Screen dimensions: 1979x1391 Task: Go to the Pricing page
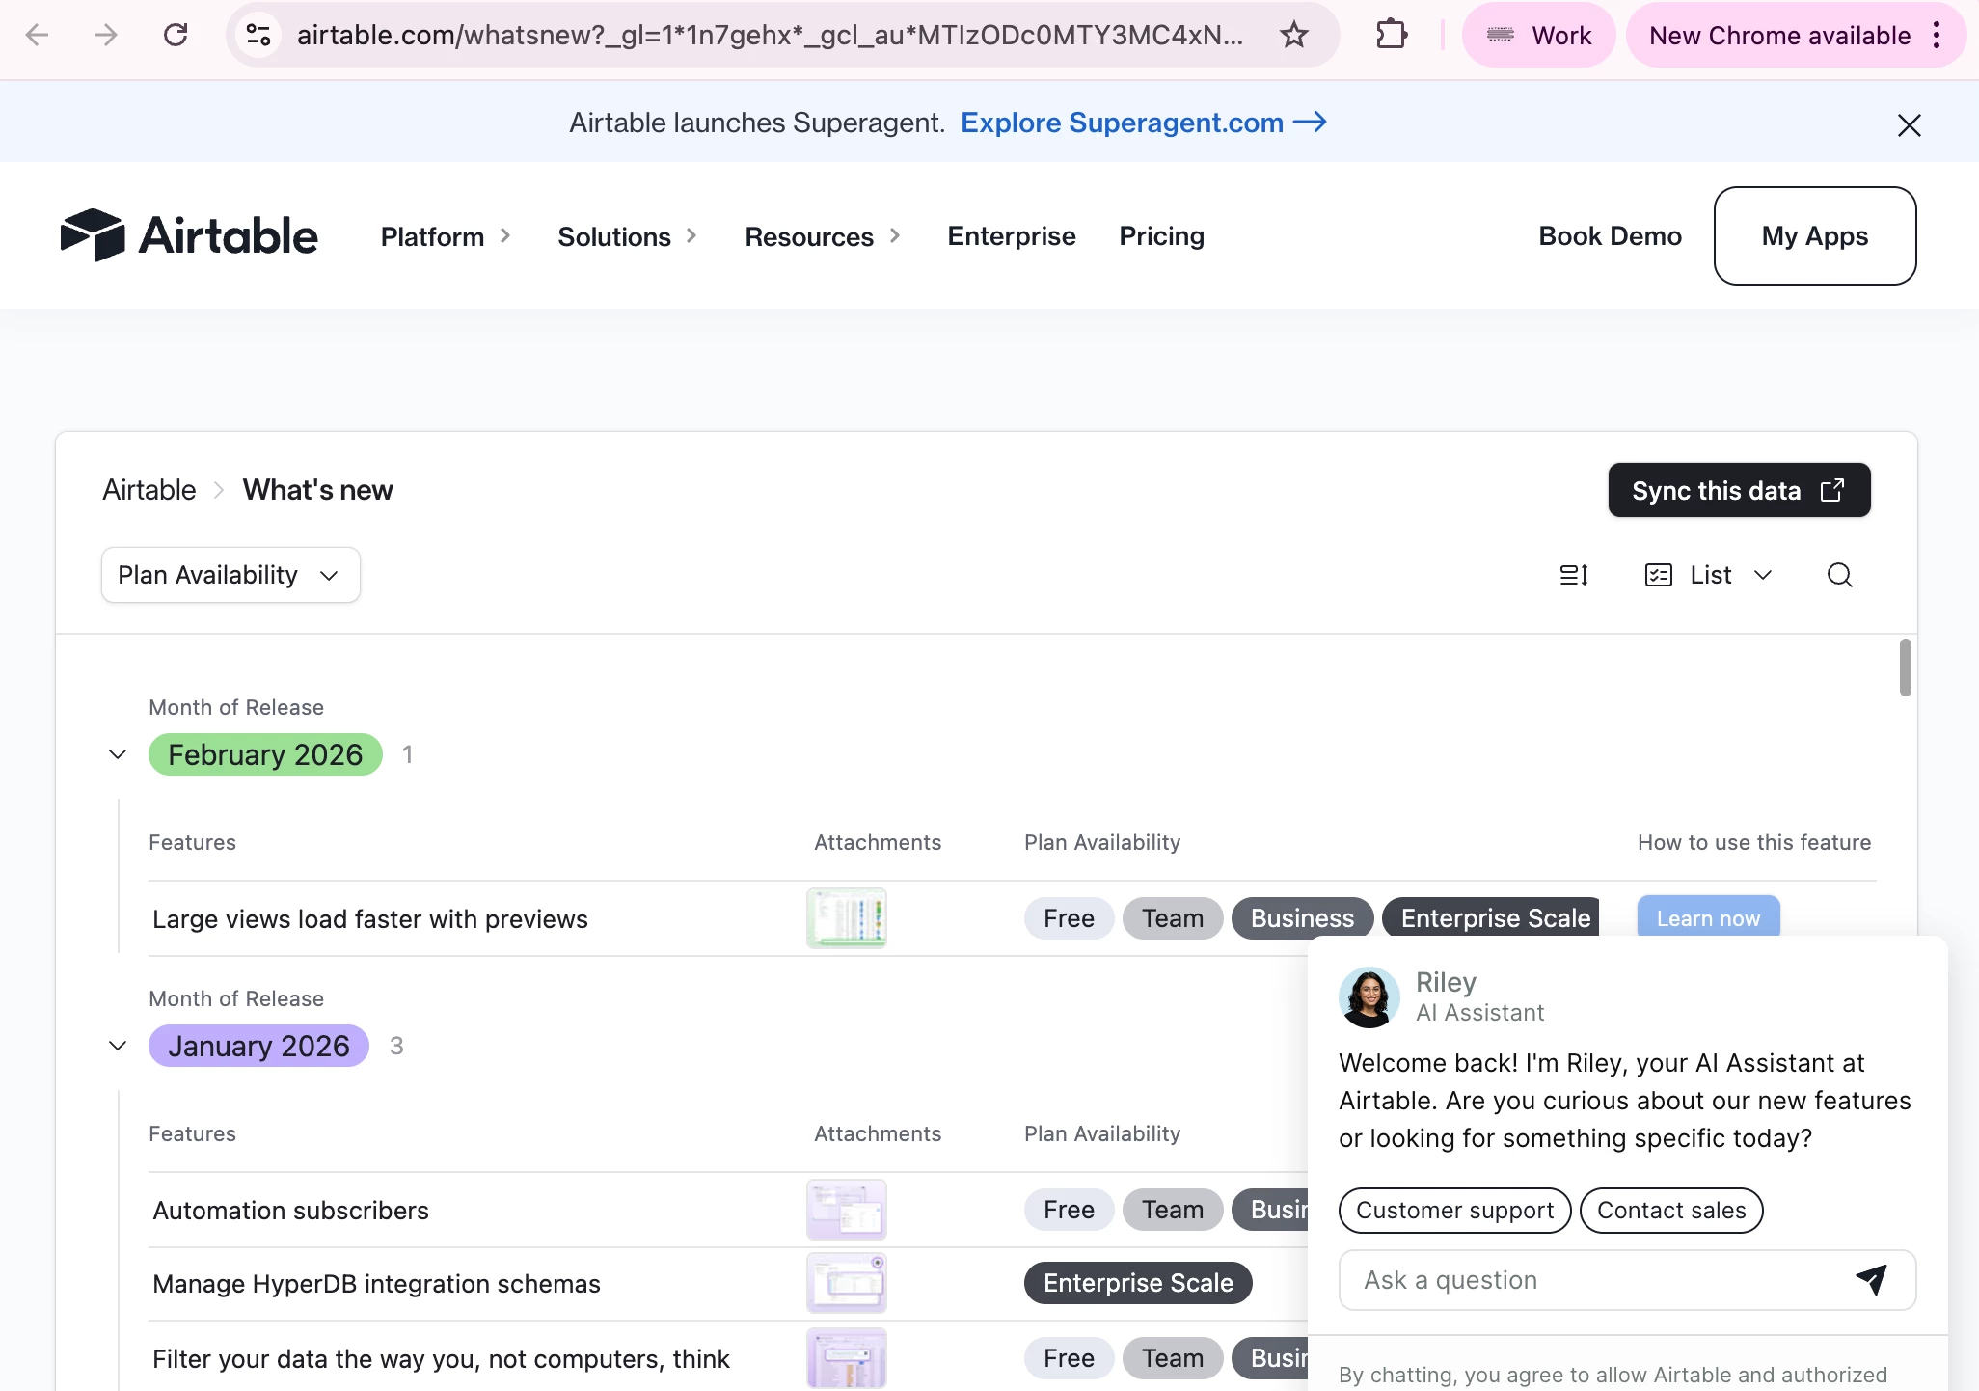pyautogui.click(x=1161, y=236)
